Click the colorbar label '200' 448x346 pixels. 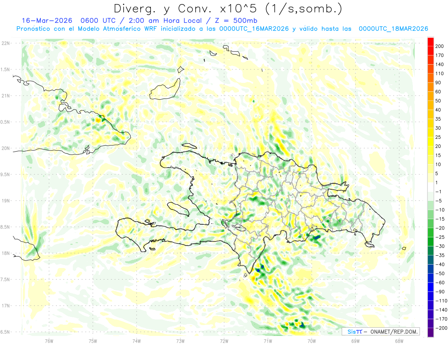tap(440, 46)
